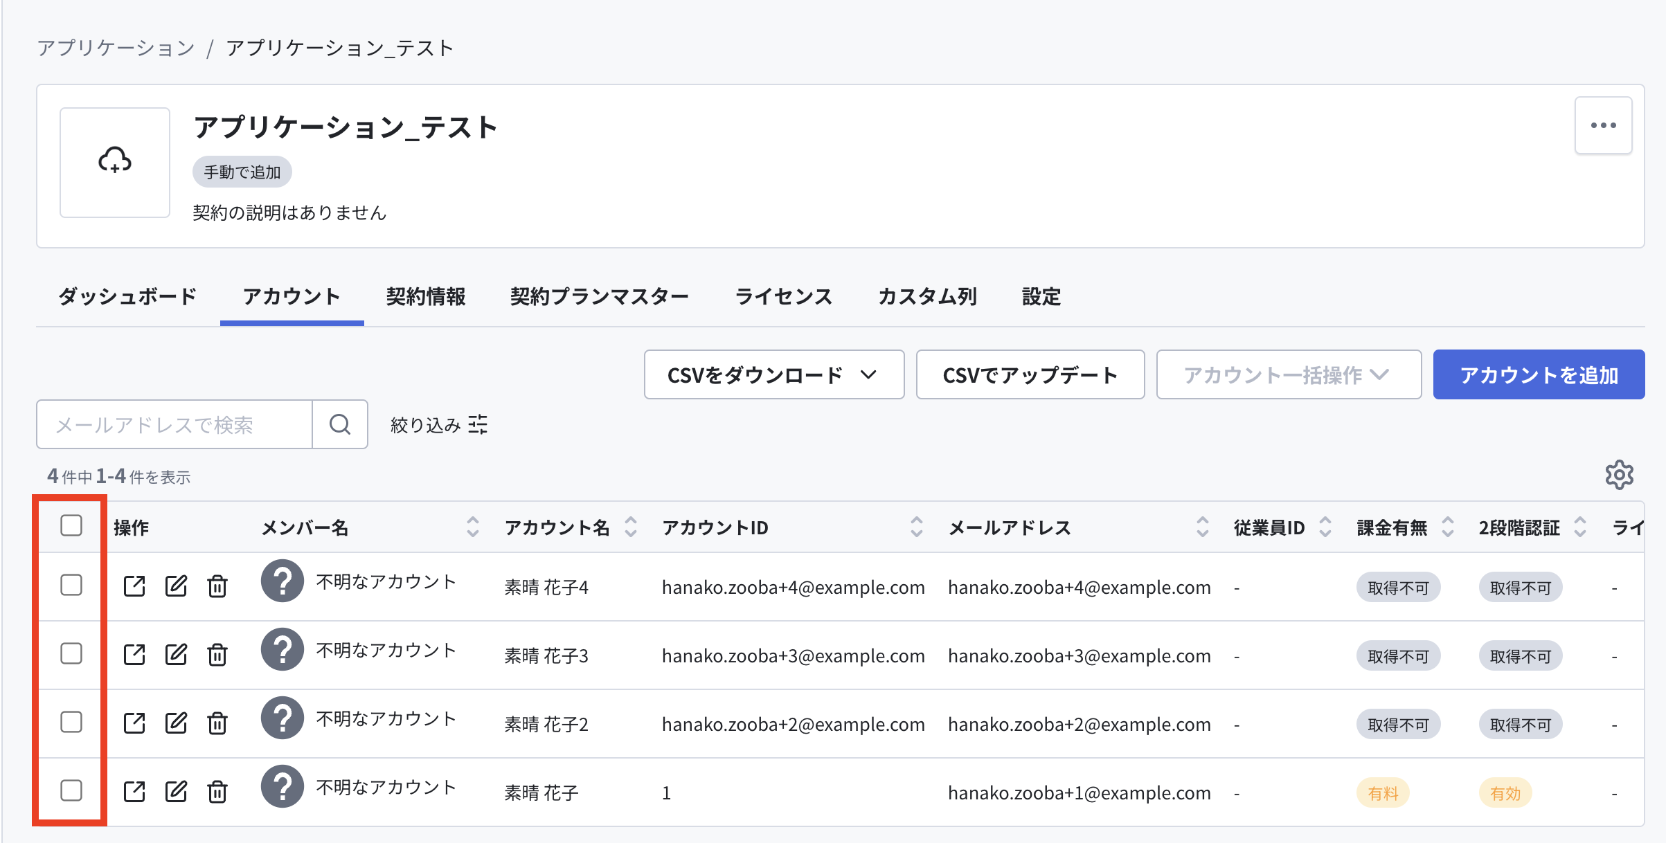Open 絞り込み filter options
The image size is (1666, 843).
pyautogui.click(x=439, y=424)
